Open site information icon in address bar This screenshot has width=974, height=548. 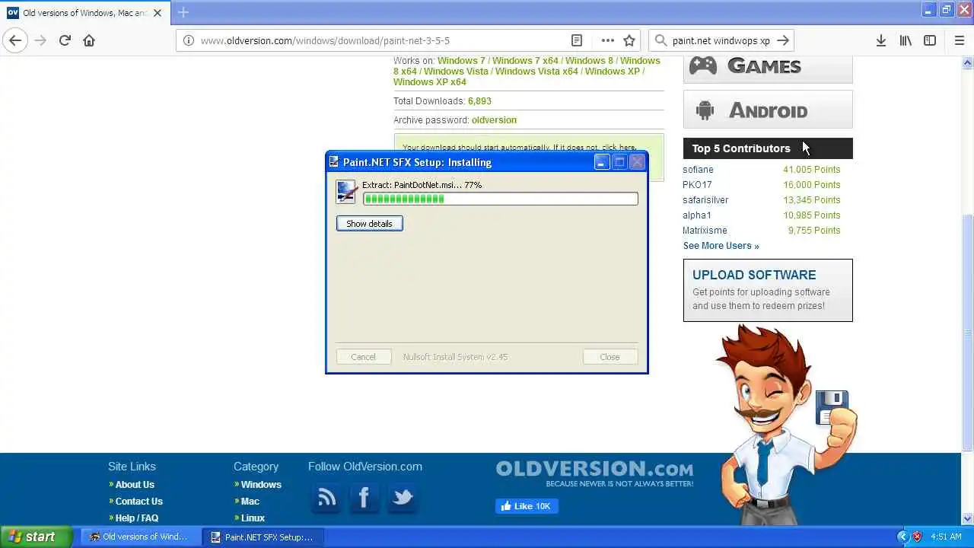pos(188,40)
